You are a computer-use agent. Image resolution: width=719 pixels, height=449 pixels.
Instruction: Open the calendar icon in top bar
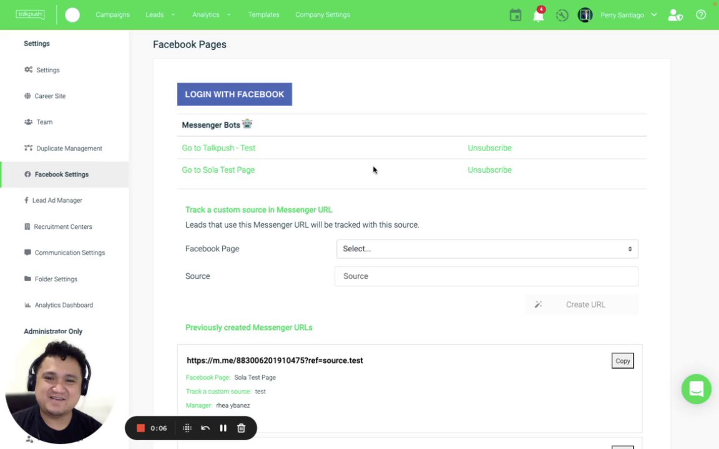516,15
